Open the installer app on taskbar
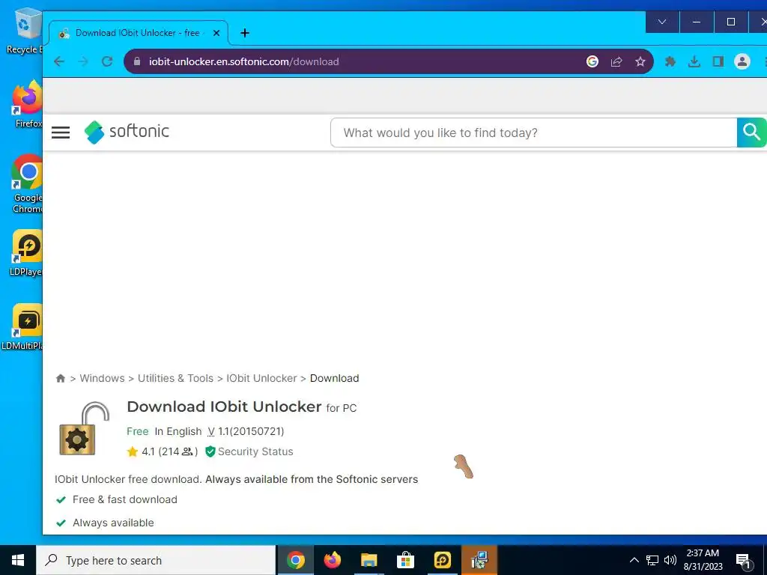The width and height of the screenshot is (767, 575). [479, 560]
